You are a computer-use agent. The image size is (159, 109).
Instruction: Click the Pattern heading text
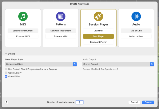tap(61, 25)
